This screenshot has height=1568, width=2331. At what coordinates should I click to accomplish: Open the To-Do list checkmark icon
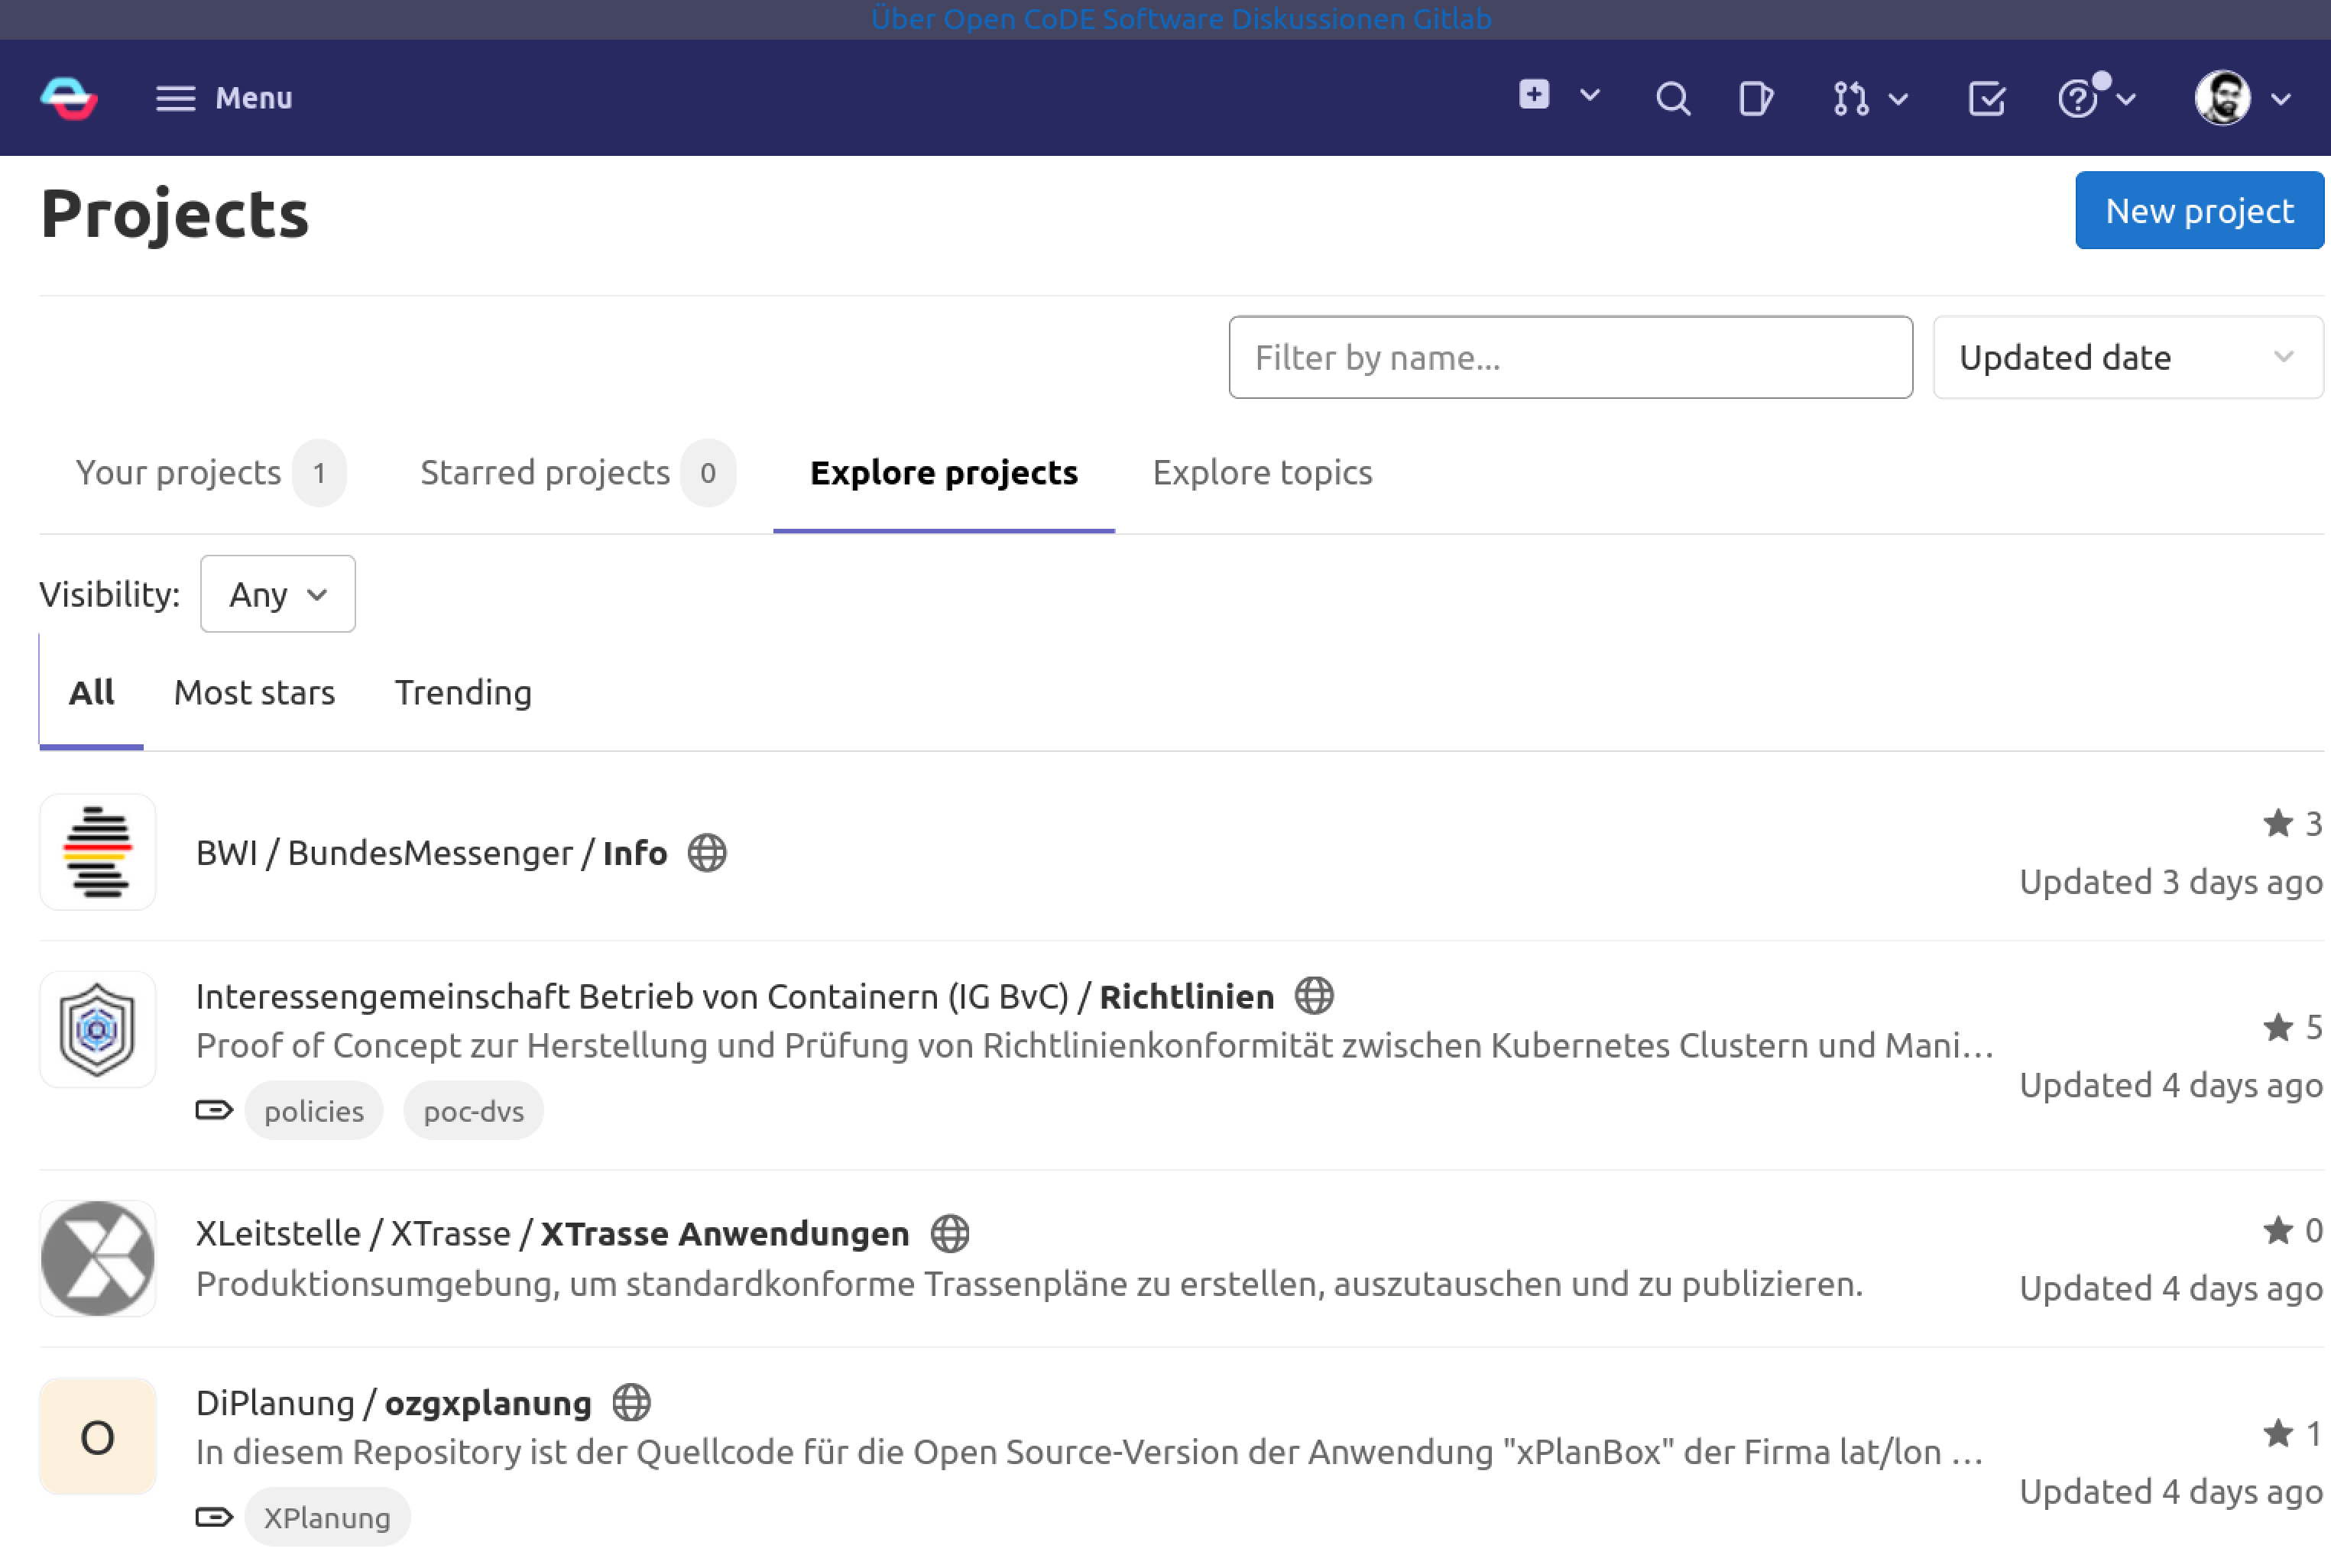(1986, 98)
